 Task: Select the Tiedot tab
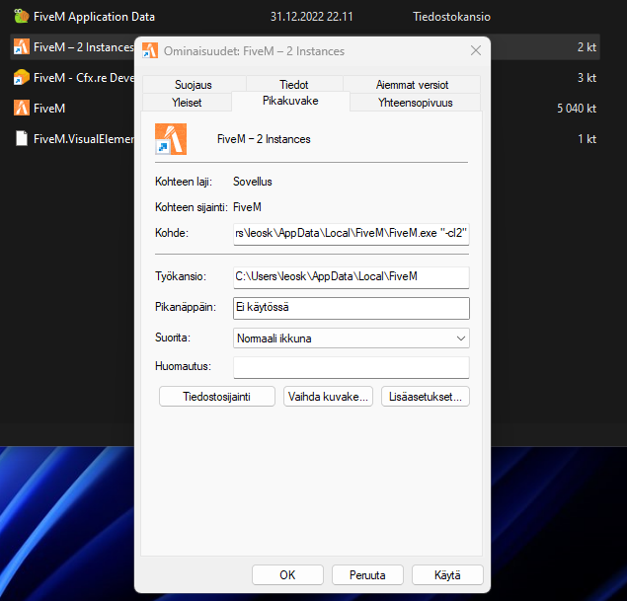(x=293, y=85)
